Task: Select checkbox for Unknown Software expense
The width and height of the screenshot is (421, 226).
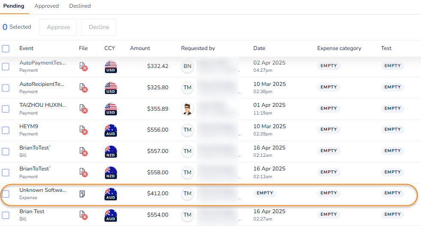Action: point(6,194)
